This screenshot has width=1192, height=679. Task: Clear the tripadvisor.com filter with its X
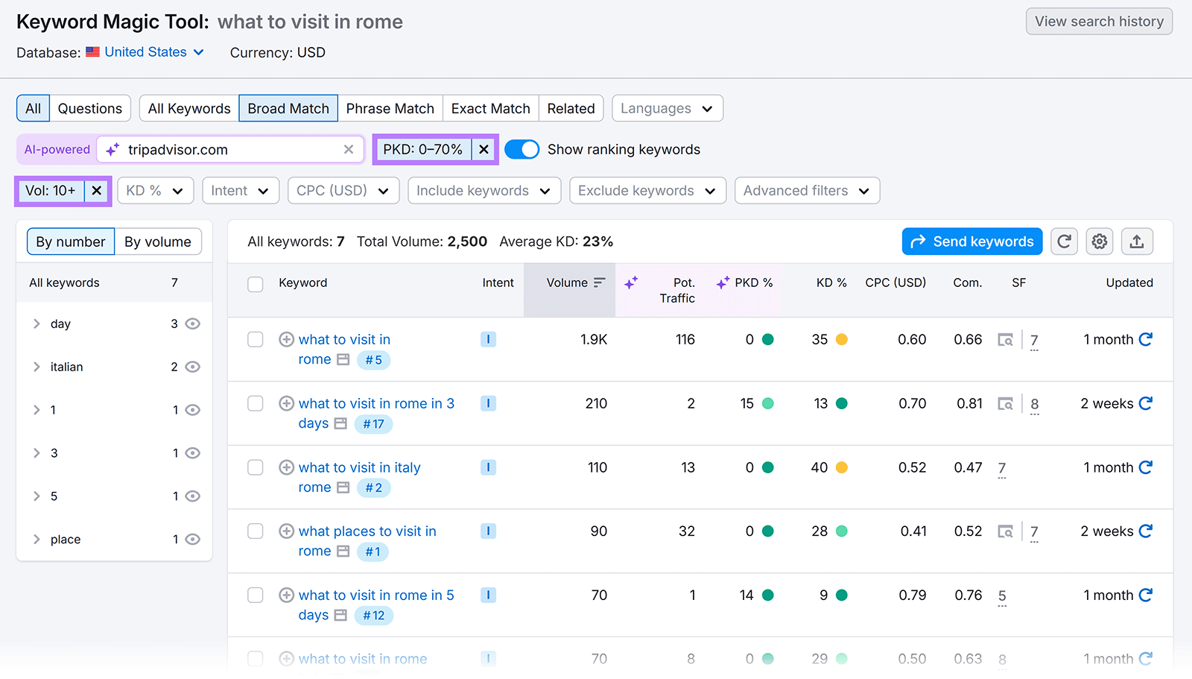click(348, 149)
